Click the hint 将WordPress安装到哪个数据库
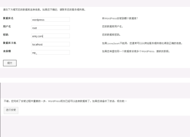Viewport: 190px width, 137px height. pos(120,18)
